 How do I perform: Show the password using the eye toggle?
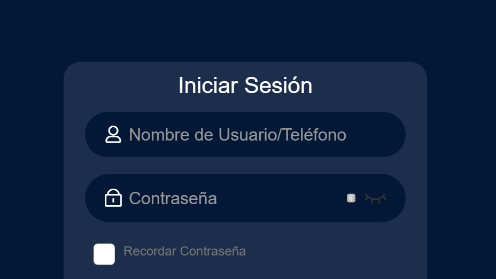click(375, 198)
